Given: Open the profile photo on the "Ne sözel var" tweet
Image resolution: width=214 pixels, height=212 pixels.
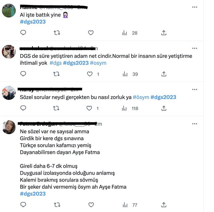Looking at the screenshot, I should click(x=9, y=127).
